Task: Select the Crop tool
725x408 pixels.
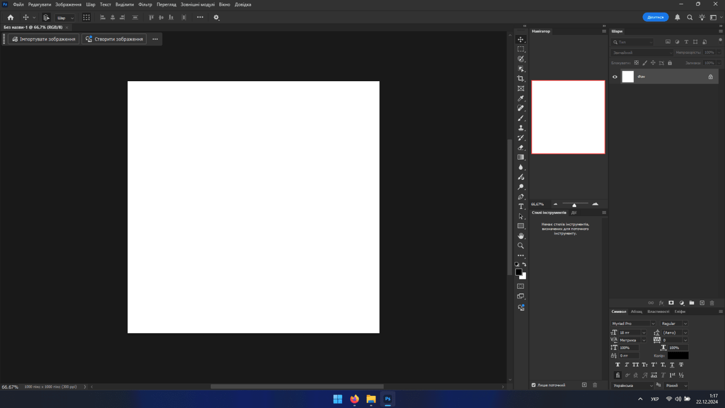Action: pos(521,79)
